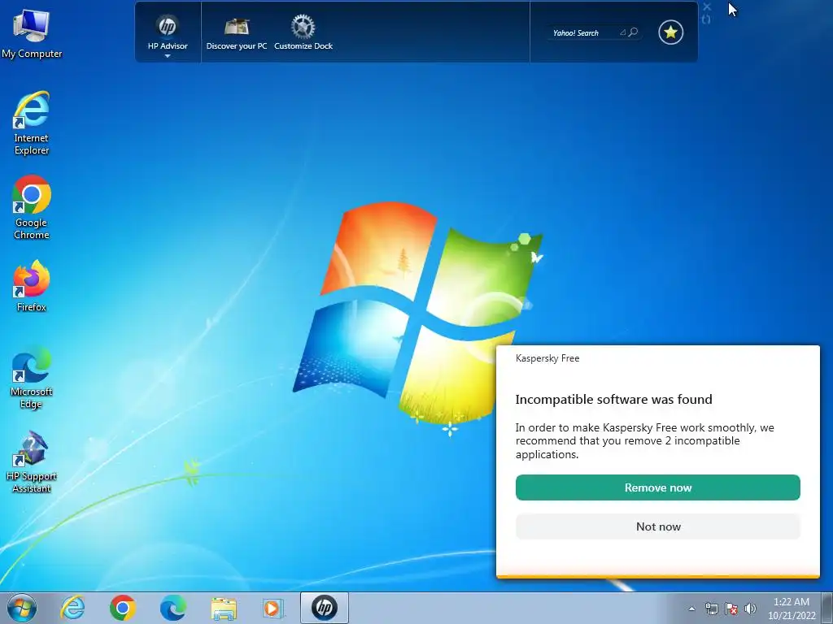Select the Internet Explorer desktop shortcut
The image size is (833, 624).
(32, 123)
